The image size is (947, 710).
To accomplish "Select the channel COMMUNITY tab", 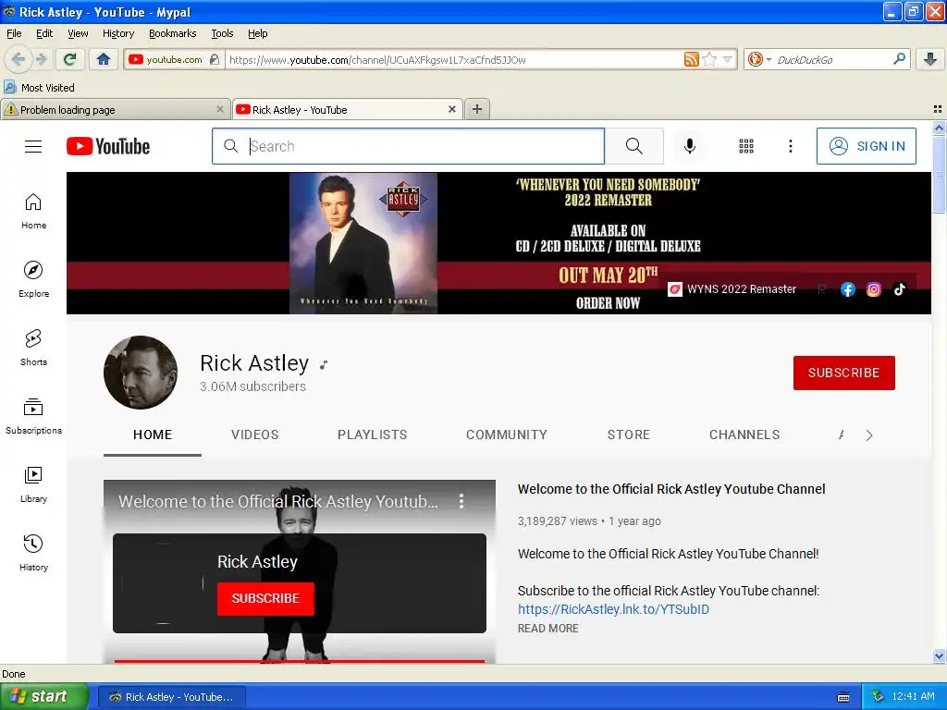I will pos(506,435).
